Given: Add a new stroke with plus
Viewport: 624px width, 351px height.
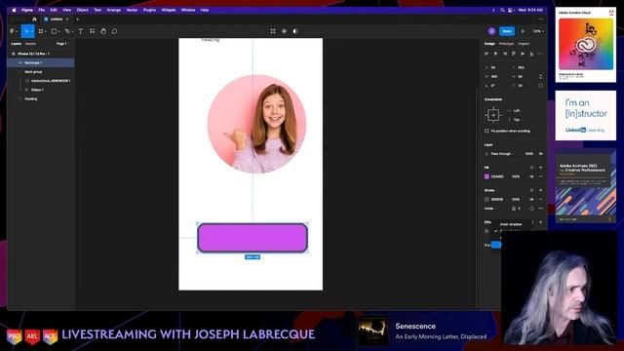Looking at the screenshot, I should point(540,190).
